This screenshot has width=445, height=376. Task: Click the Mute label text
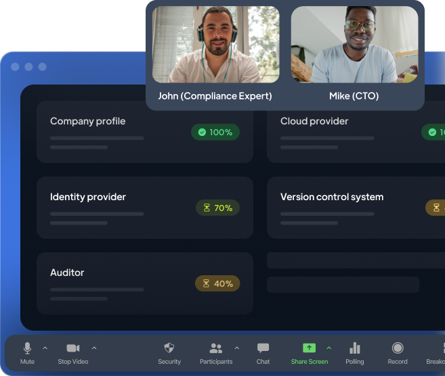tap(27, 362)
